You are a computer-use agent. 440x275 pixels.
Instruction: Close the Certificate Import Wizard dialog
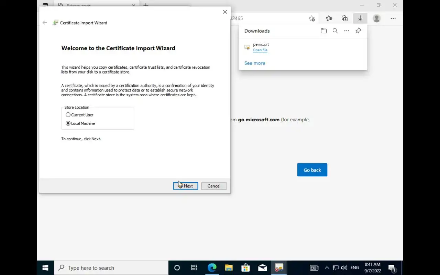point(225,12)
